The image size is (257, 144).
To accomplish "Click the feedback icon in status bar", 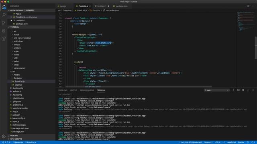I will pos(248,142).
